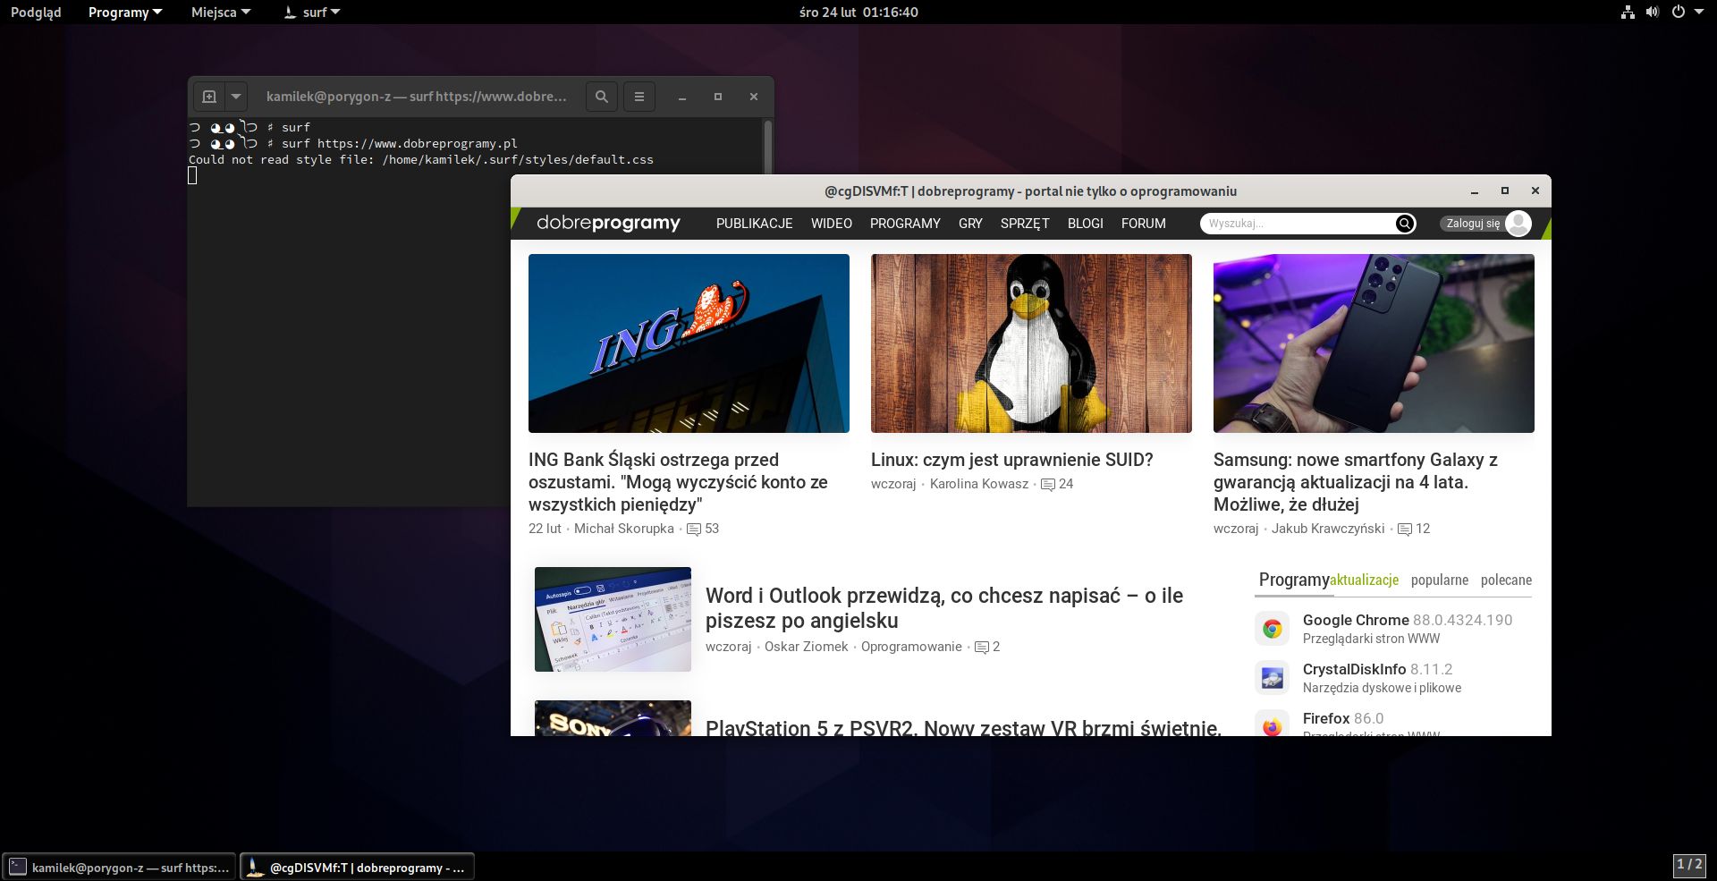Click the Zaloguj się login button
Viewport: 1717px width, 881px height.
(1472, 224)
